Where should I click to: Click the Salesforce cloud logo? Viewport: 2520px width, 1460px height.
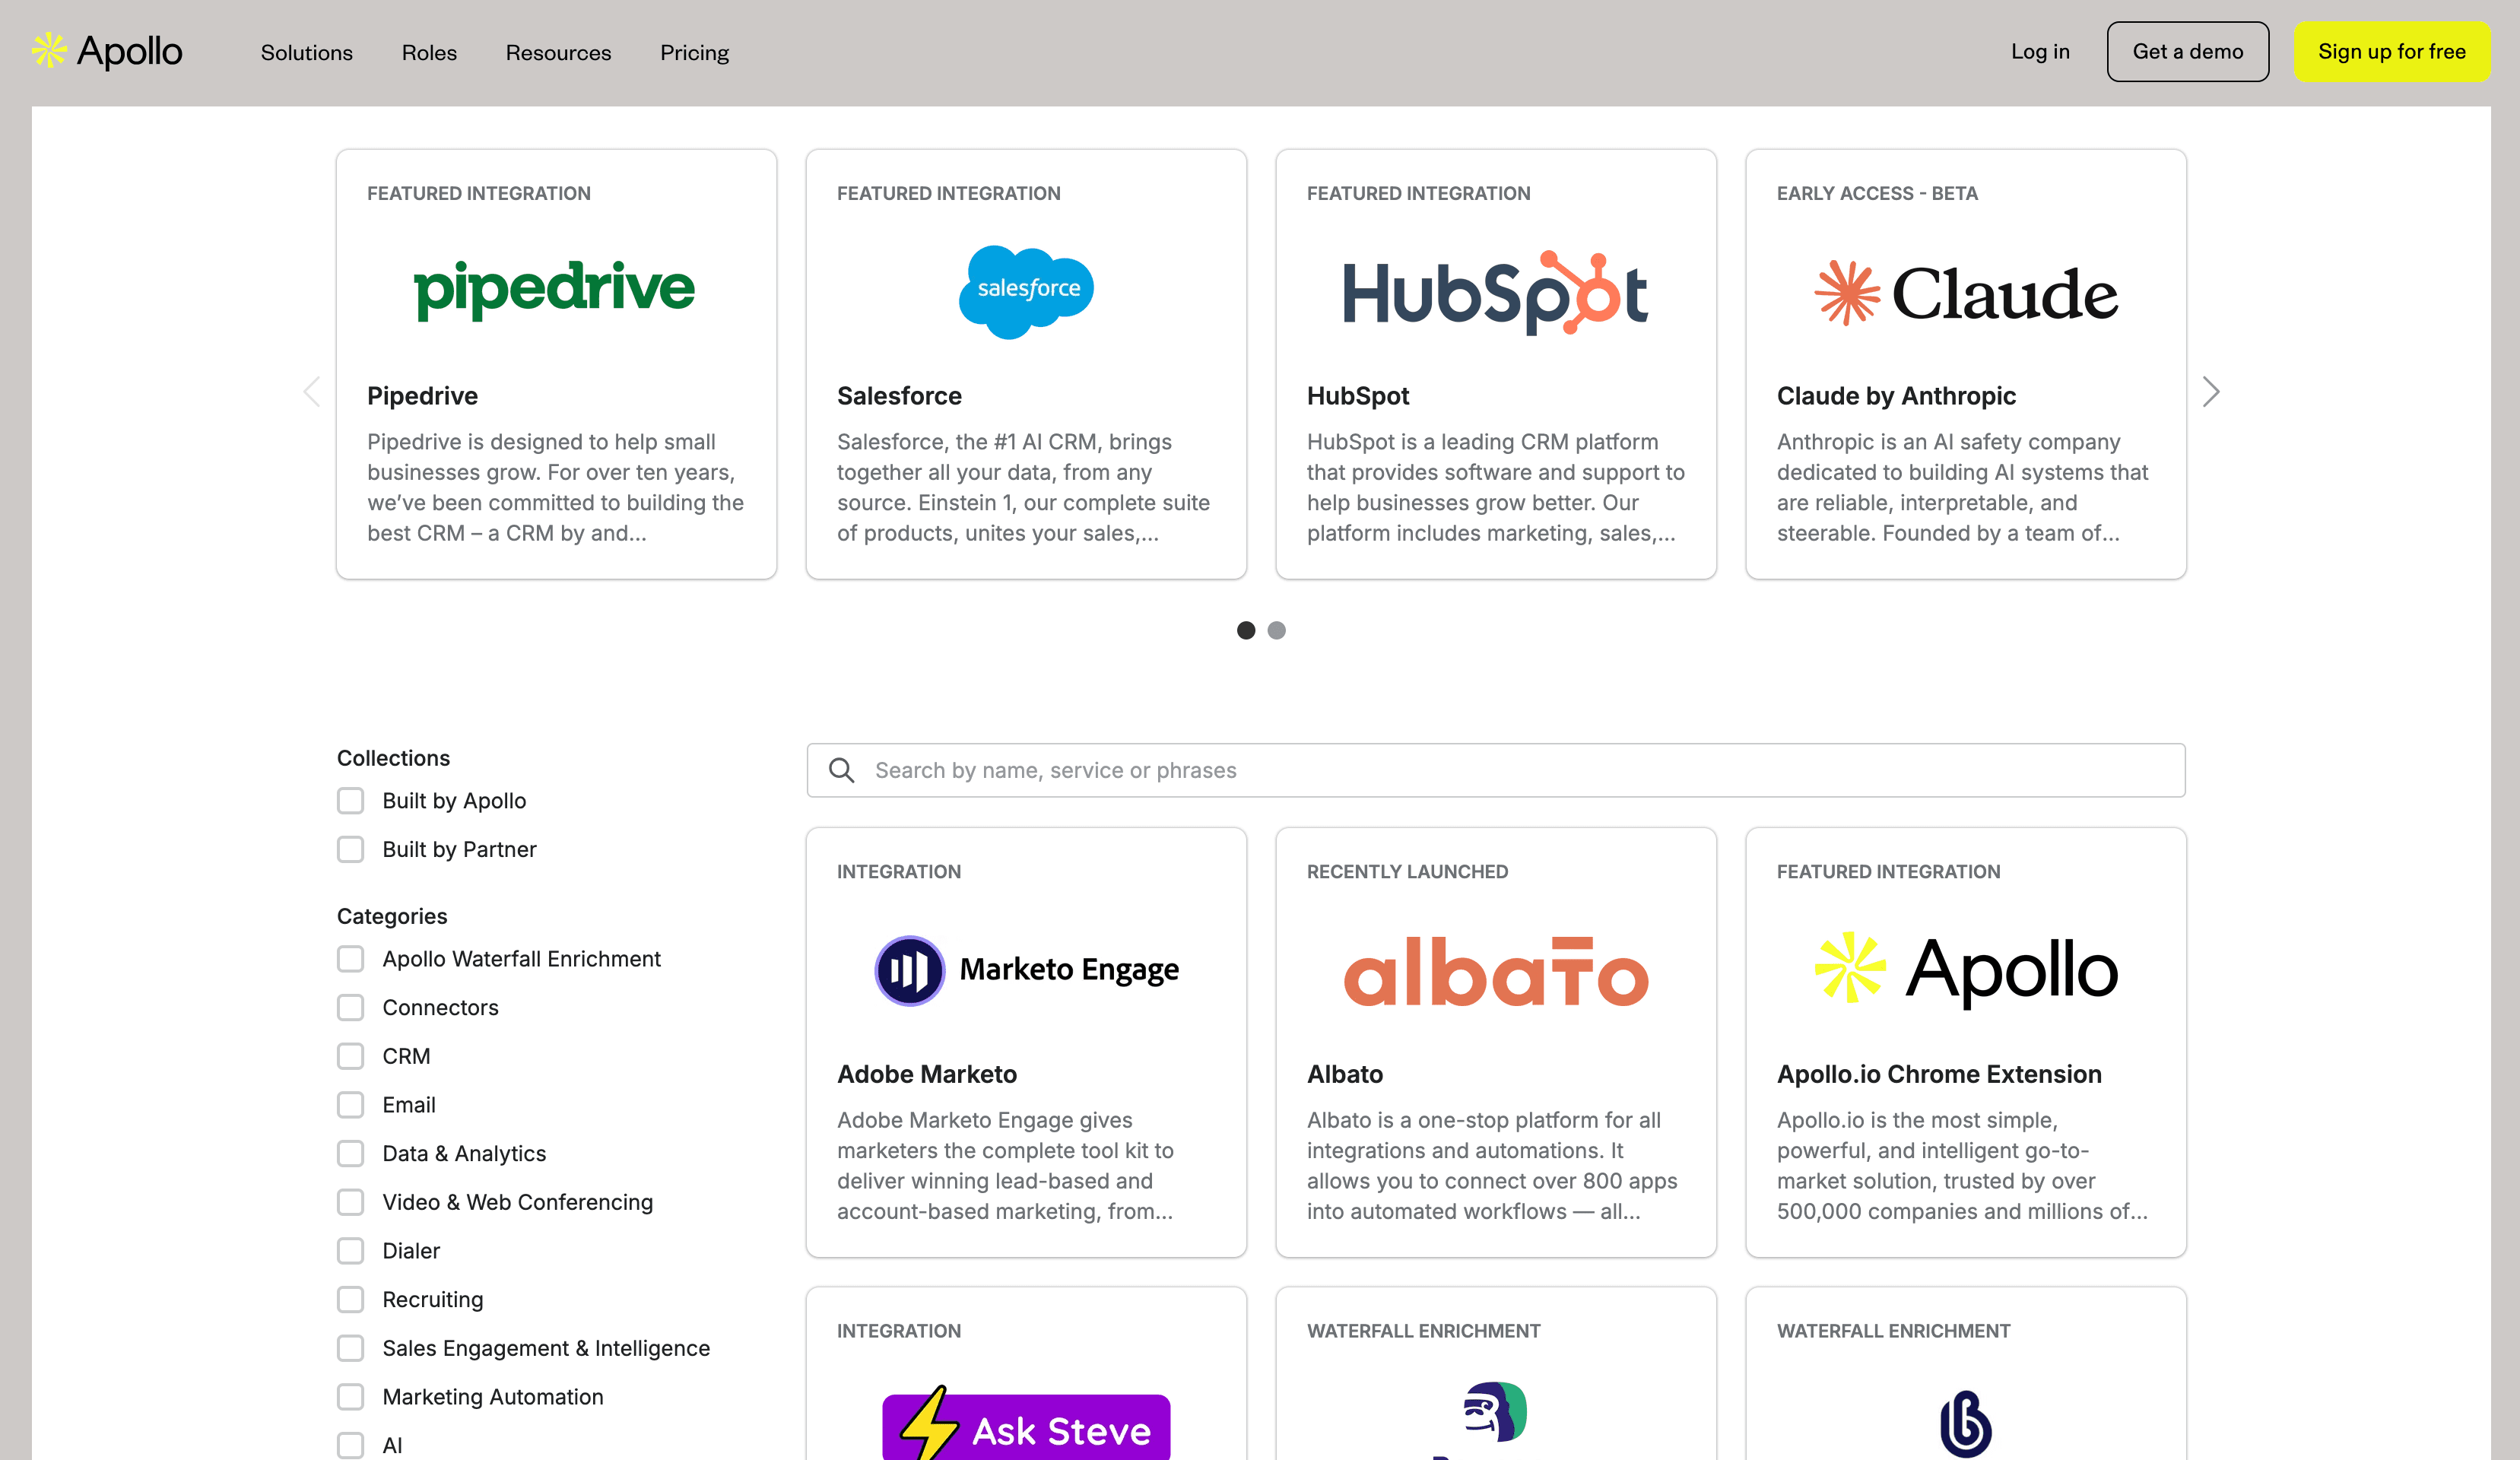coord(1024,291)
